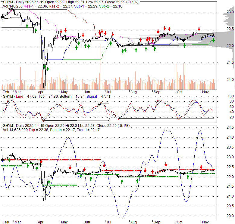Select the 100 level on oscillator scale

[230, 96]
